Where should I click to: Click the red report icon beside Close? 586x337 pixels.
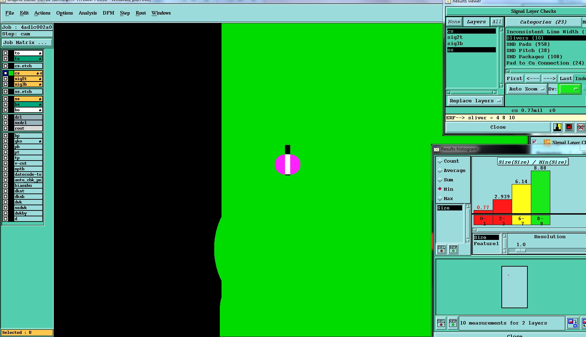(x=569, y=127)
